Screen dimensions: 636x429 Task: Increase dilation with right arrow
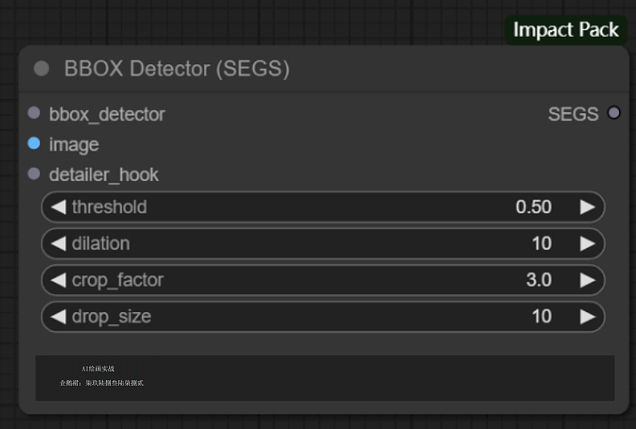[588, 243]
